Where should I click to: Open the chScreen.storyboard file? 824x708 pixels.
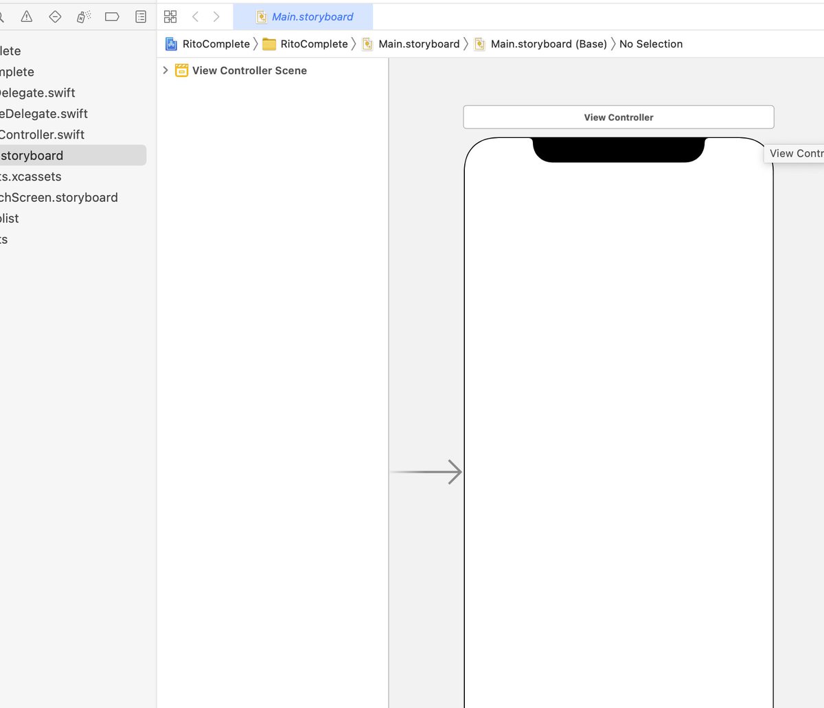pos(58,197)
